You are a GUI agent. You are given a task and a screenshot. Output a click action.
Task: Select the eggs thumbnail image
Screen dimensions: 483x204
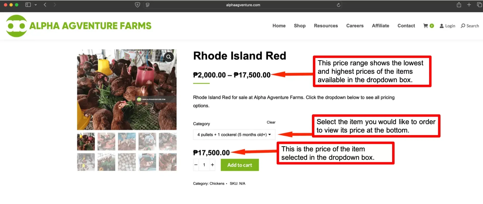coord(127,162)
